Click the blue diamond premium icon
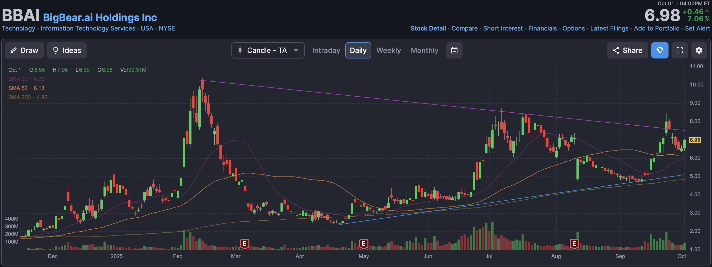 click(x=659, y=50)
